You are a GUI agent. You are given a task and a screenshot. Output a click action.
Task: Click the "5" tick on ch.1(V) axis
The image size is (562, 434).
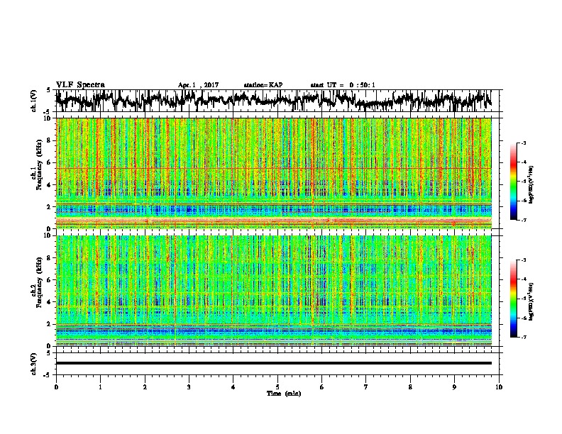point(48,90)
